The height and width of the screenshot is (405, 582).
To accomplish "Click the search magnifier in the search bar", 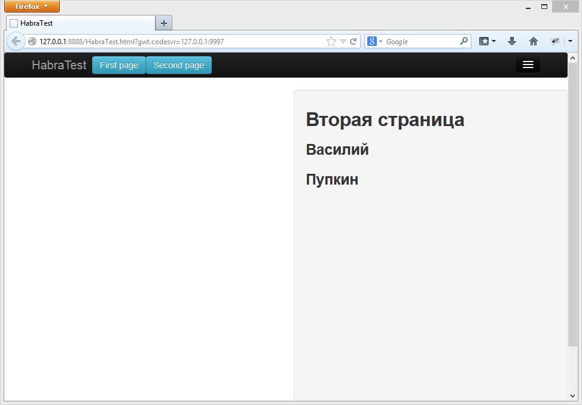I will 463,41.
